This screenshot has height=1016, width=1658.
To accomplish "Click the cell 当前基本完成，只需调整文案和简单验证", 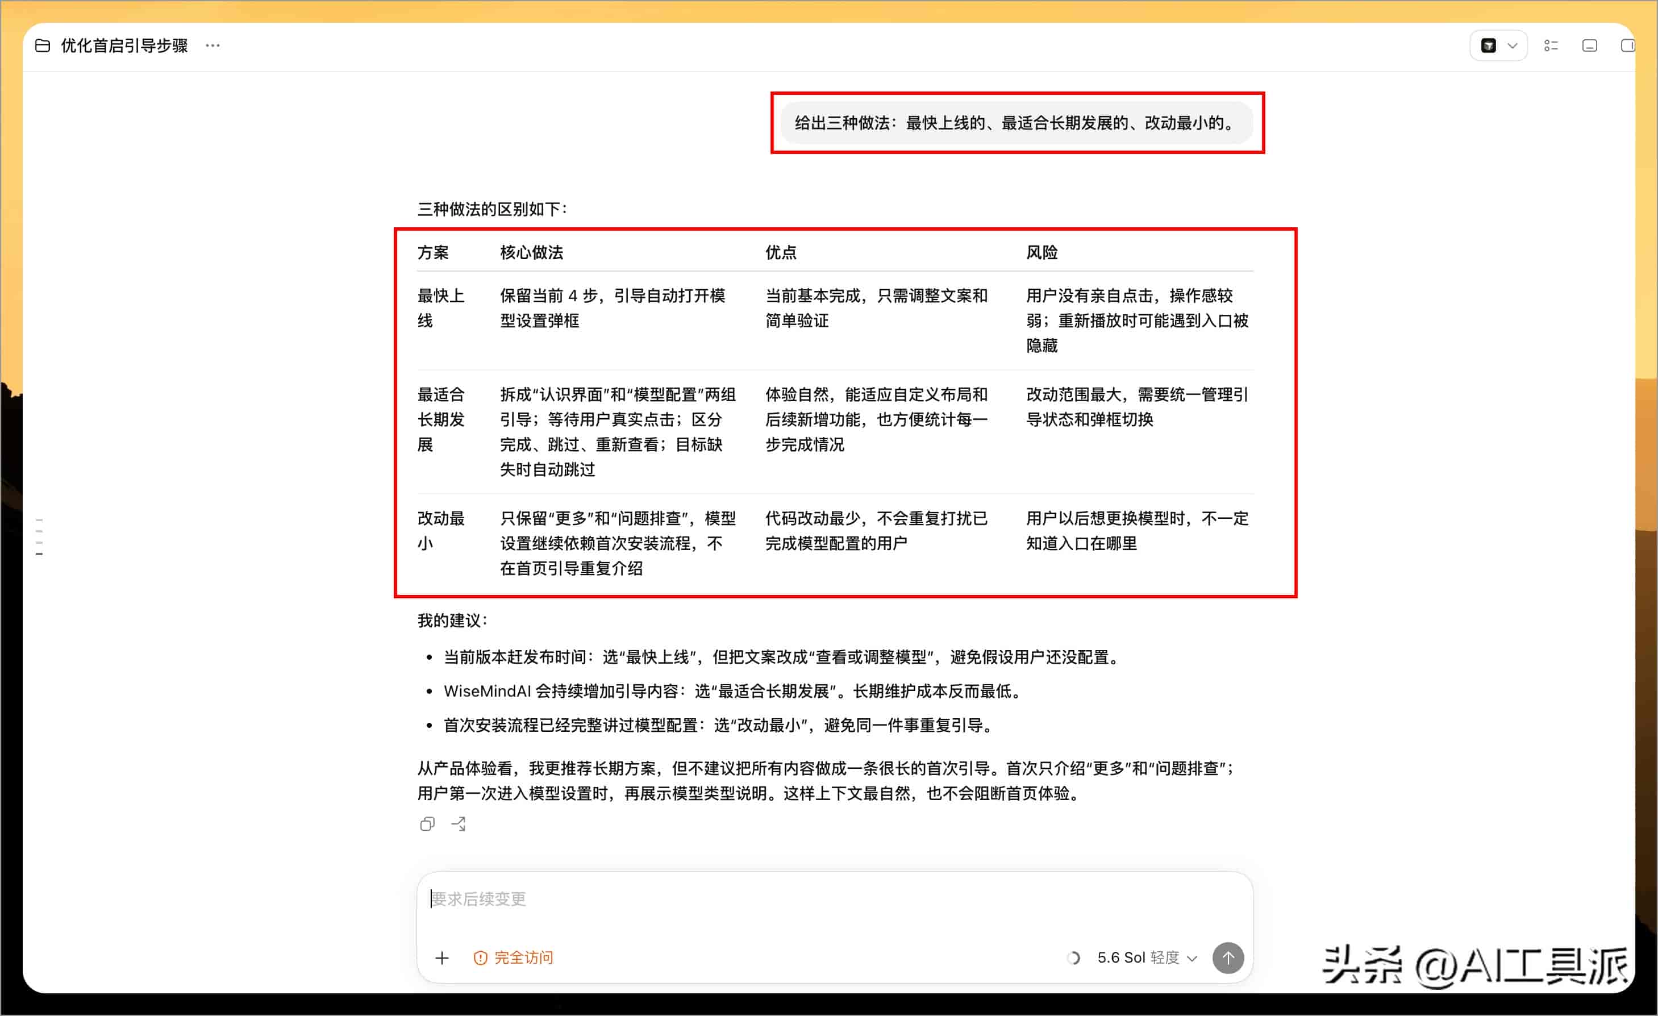I will tap(877, 308).
